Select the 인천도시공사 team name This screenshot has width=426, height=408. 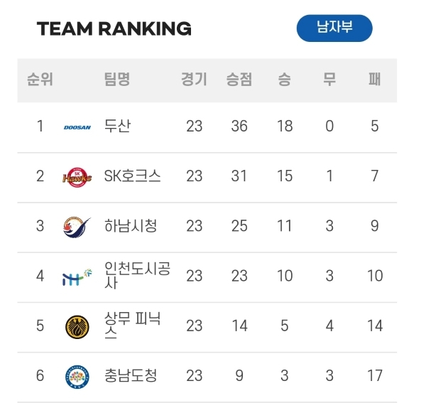[x=138, y=275]
